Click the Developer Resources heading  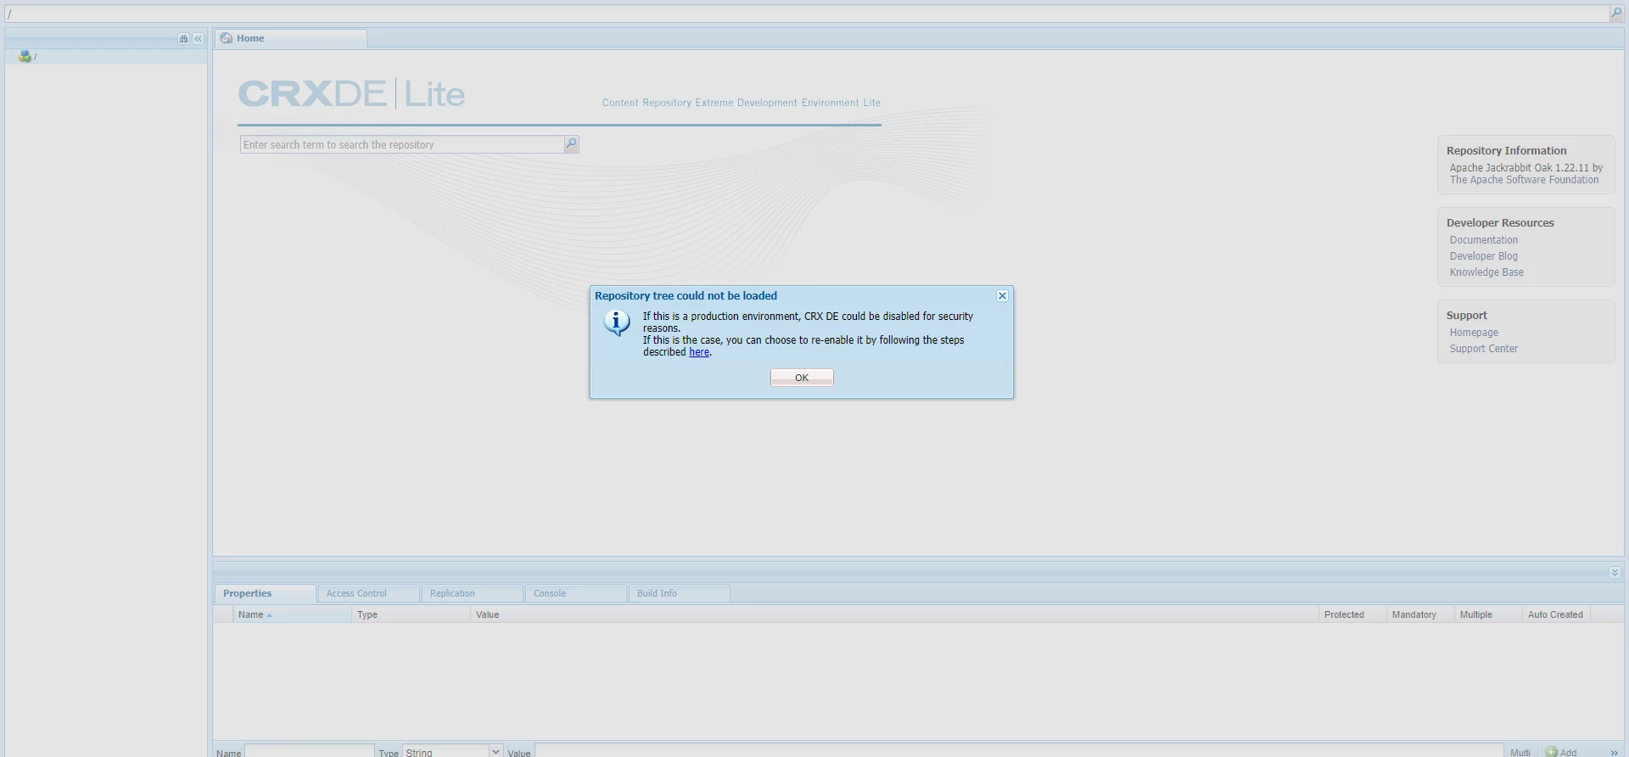click(x=1500, y=223)
